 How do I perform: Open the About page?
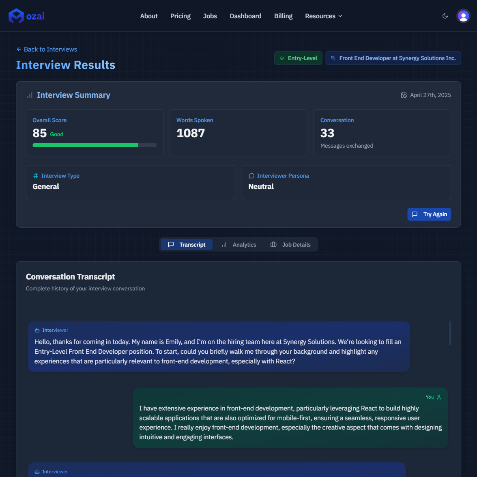point(149,16)
